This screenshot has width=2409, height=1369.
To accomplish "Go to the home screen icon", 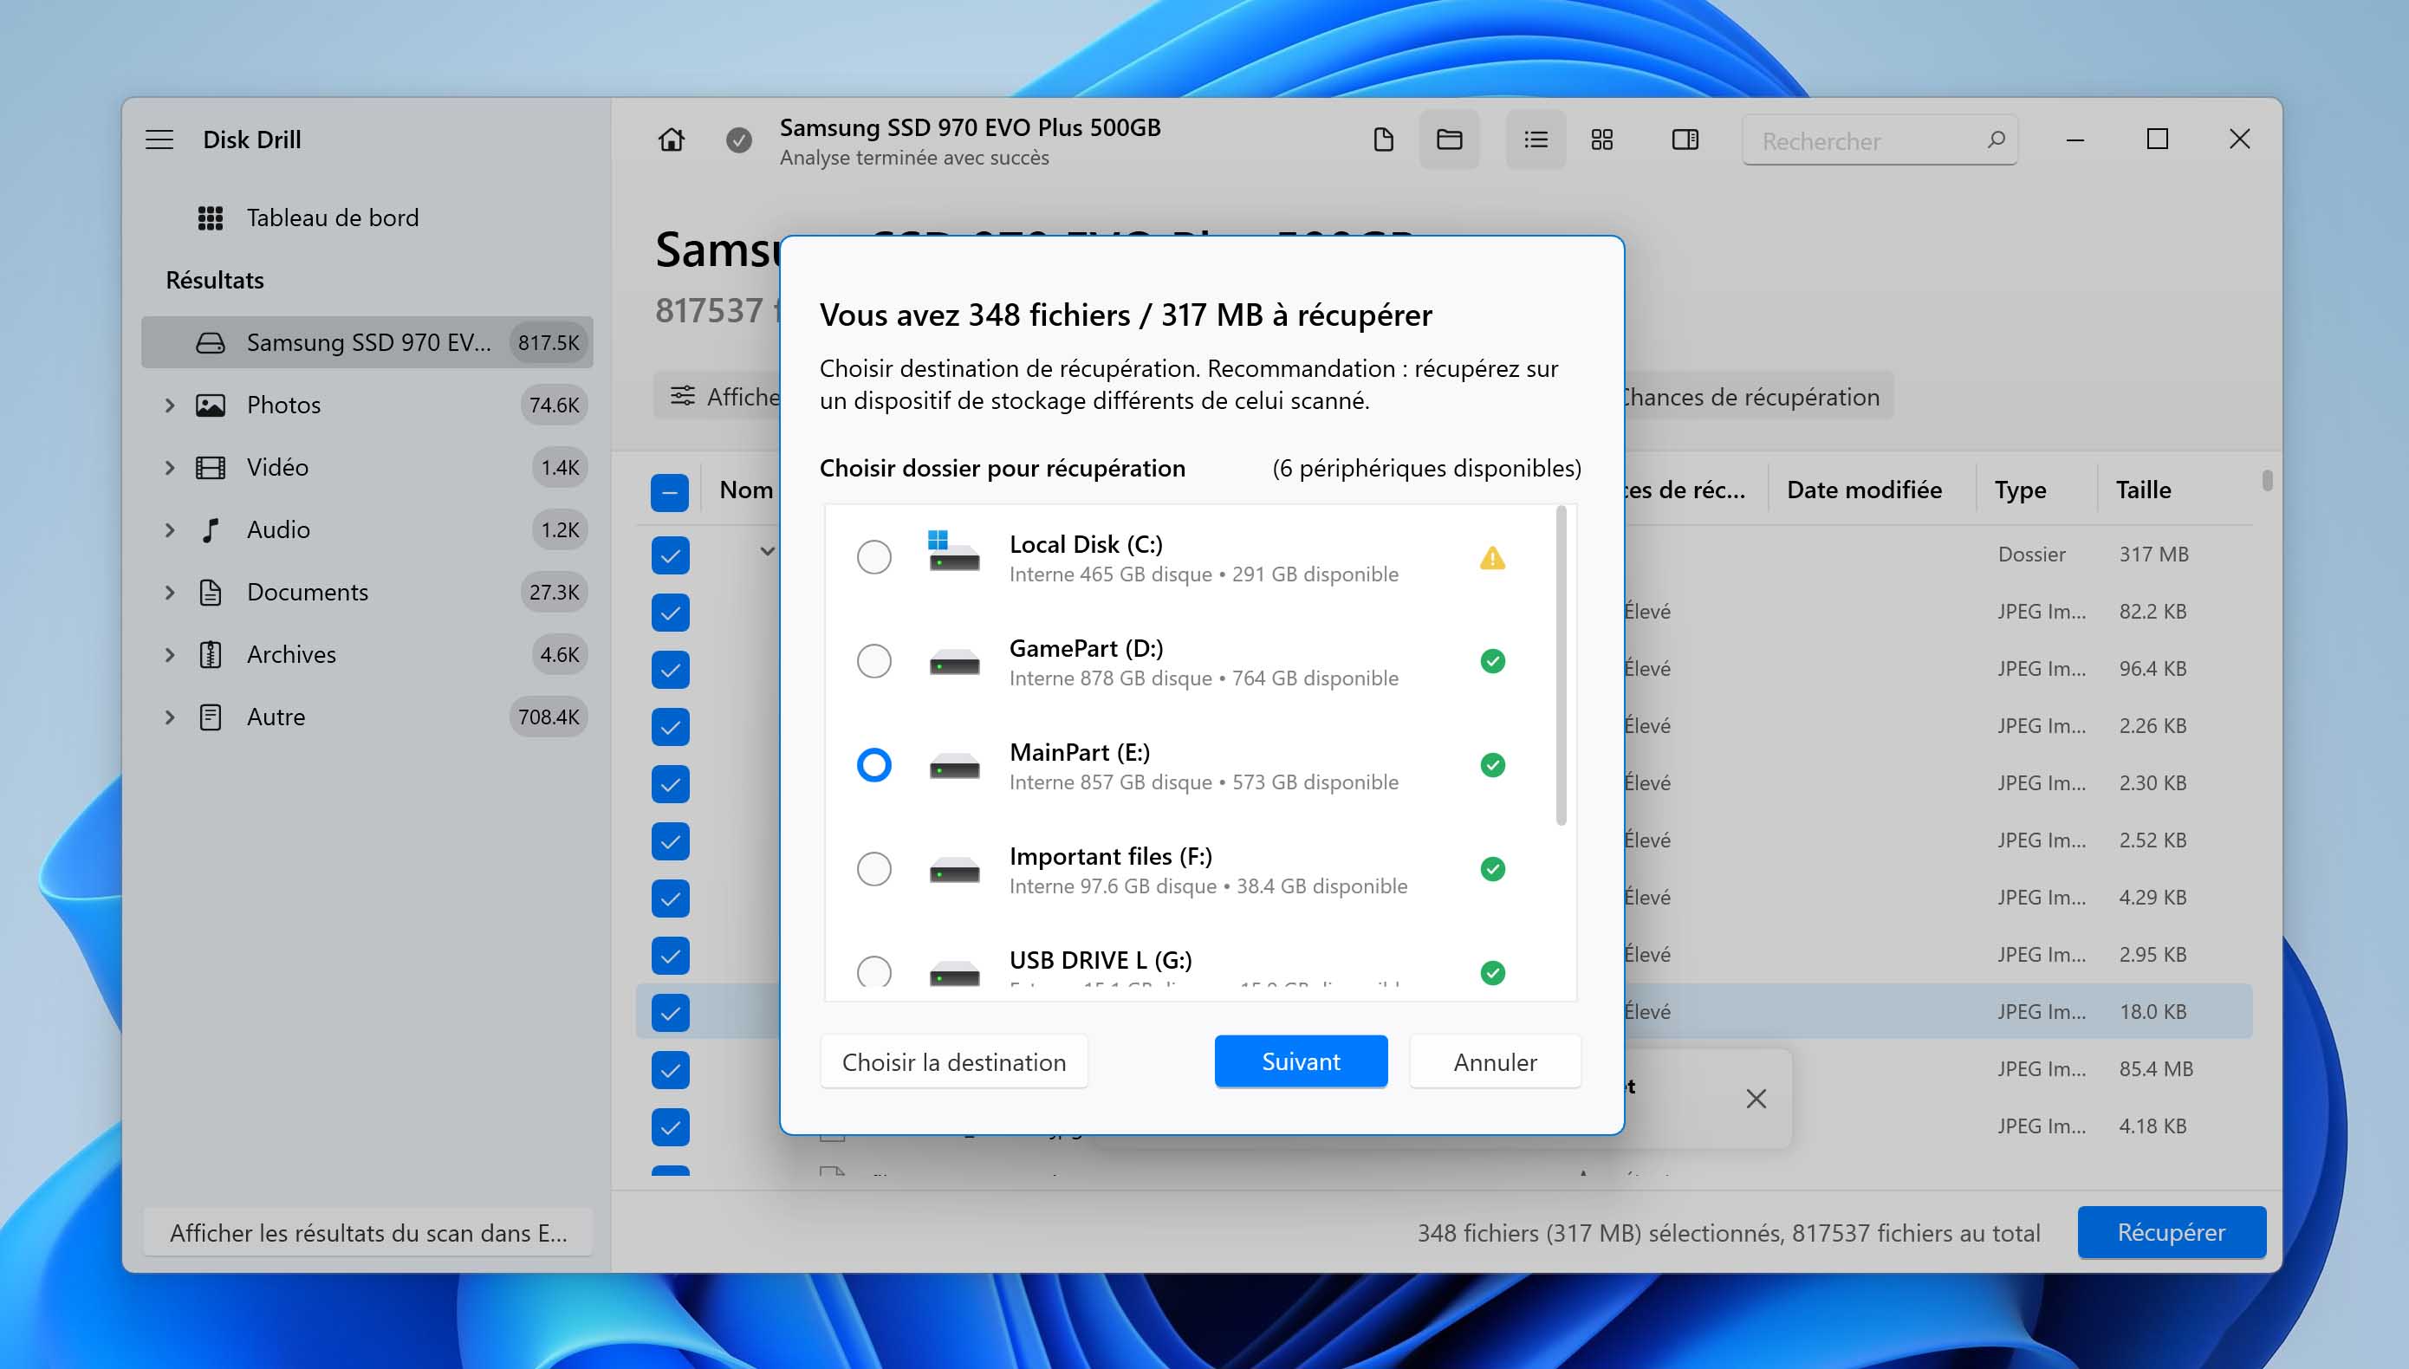I will click(x=671, y=140).
